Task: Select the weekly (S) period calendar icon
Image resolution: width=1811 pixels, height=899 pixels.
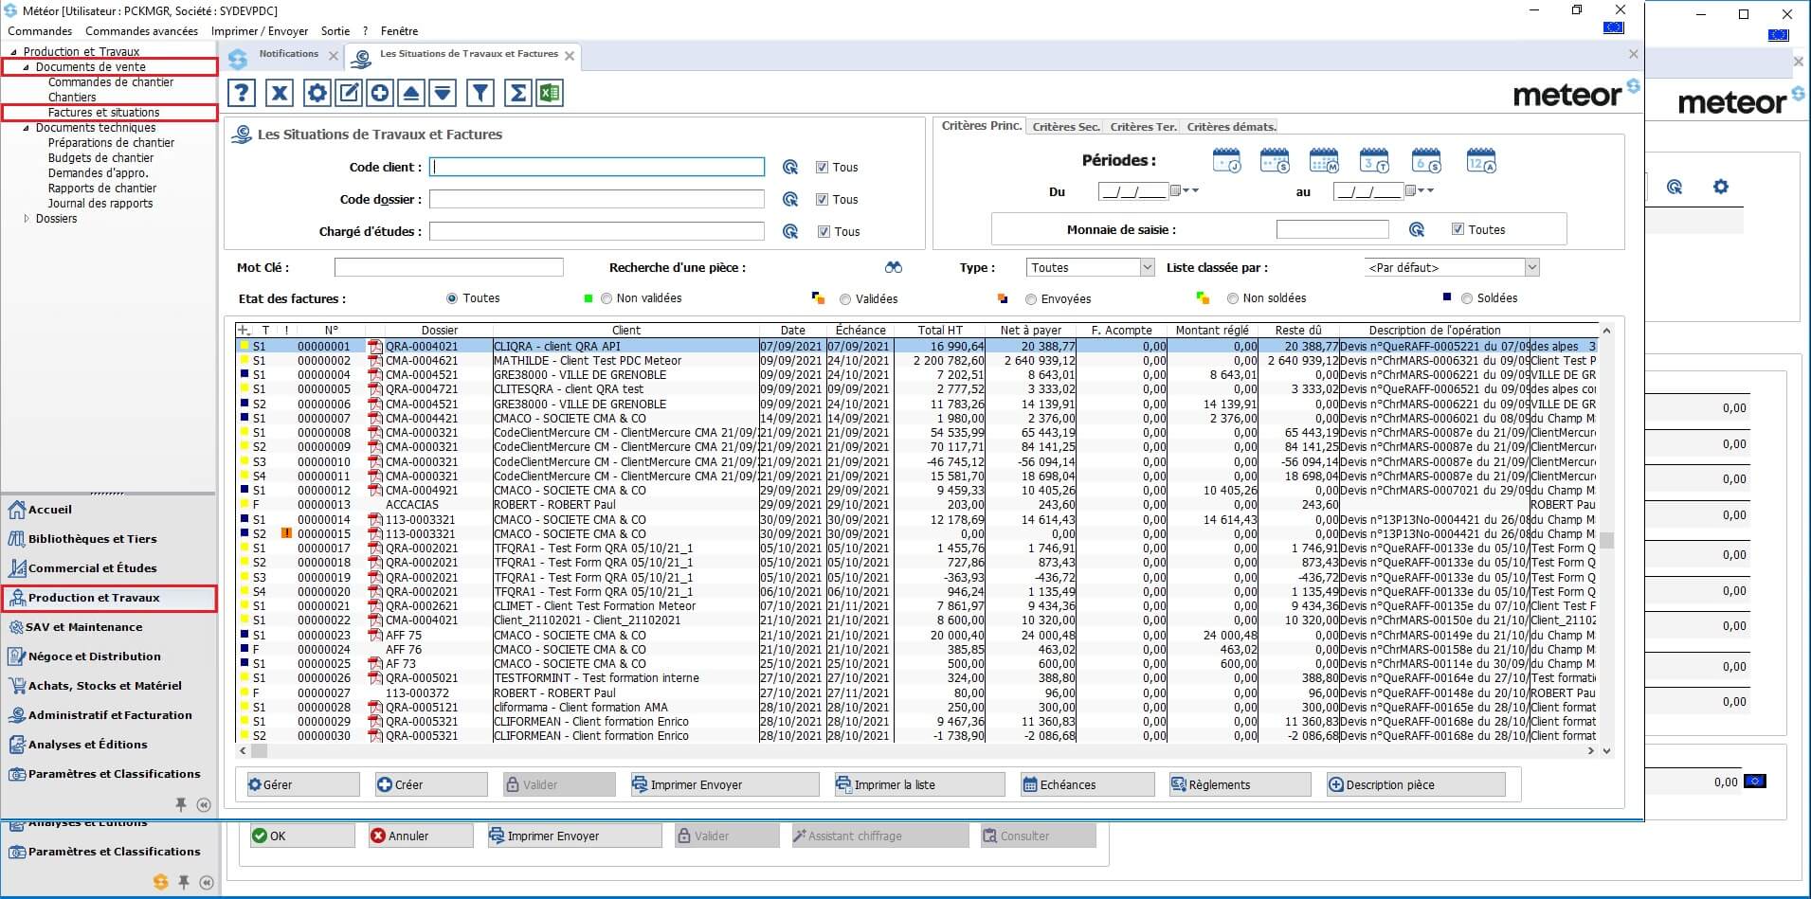Action: pos(1275,161)
